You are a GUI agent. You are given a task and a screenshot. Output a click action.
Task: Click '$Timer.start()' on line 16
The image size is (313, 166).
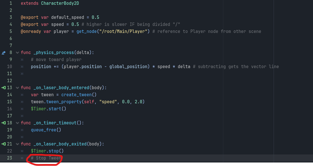click(48, 109)
